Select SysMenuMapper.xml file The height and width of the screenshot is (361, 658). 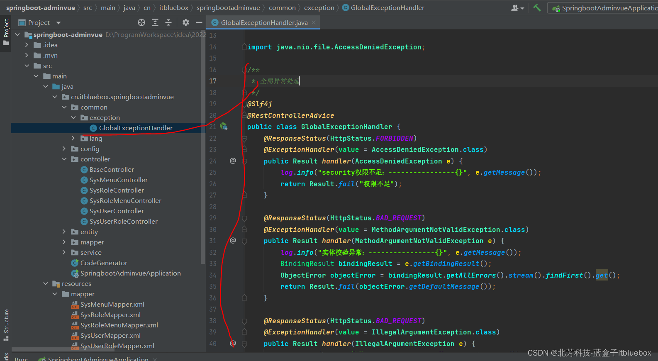click(x=112, y=304)
